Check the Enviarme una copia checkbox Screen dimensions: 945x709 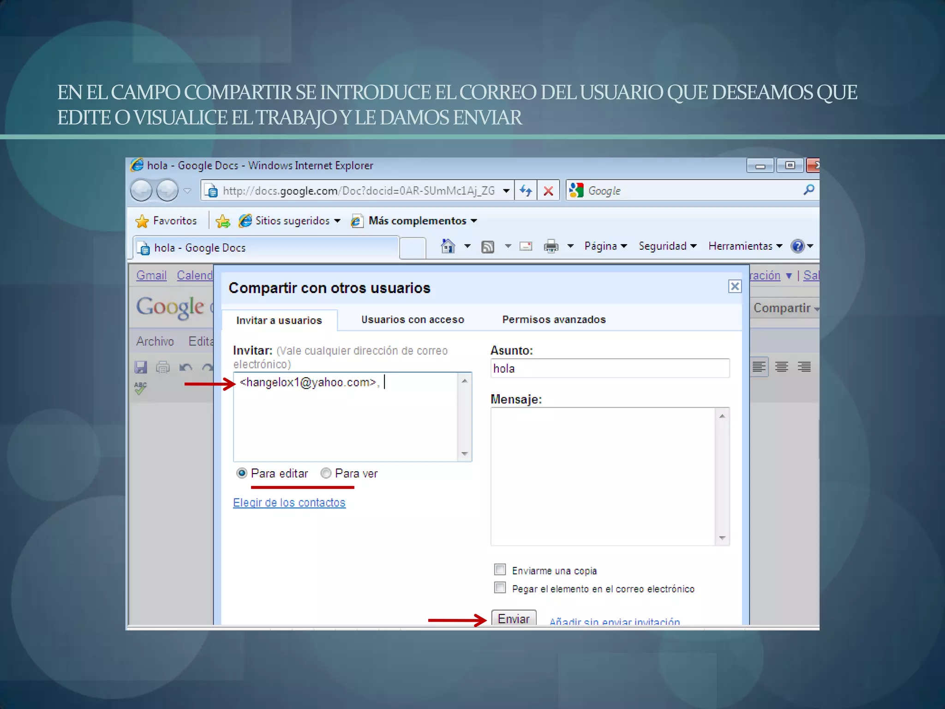(x=500, y=570)
